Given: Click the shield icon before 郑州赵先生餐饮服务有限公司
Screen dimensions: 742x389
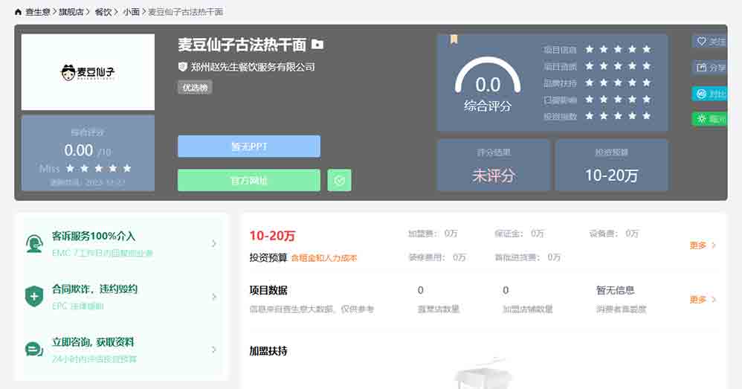Looking at the screenshot, I should (x=182, y=67).
